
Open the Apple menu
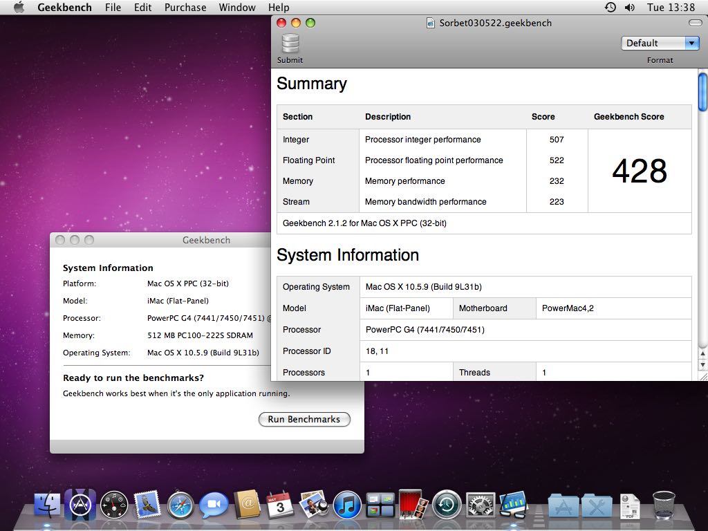19,7
